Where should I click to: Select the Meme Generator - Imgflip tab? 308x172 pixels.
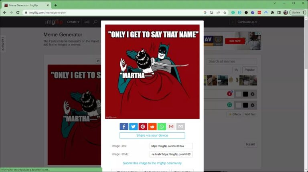26,5
